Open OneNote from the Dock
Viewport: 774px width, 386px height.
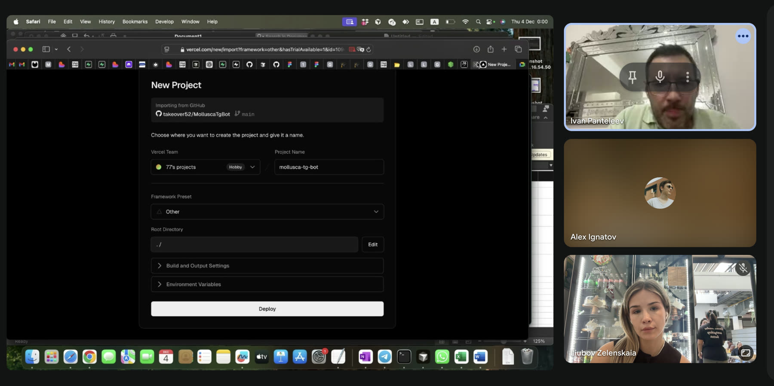(365, 357)
